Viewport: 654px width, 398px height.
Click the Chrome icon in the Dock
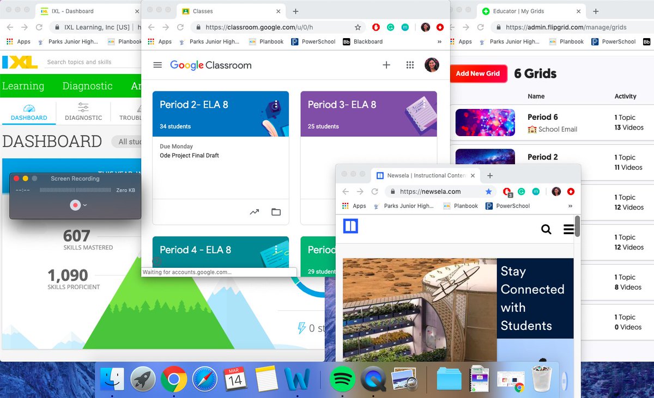(174, 379)
